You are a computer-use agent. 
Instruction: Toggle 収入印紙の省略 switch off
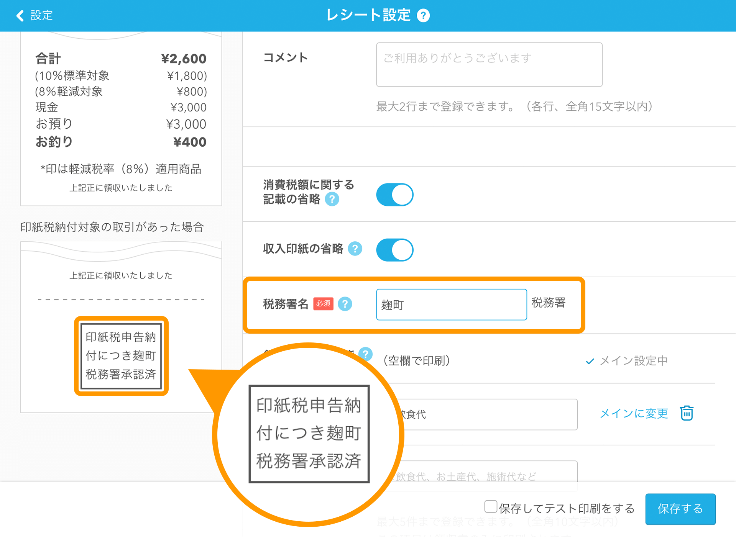(394, 250)
